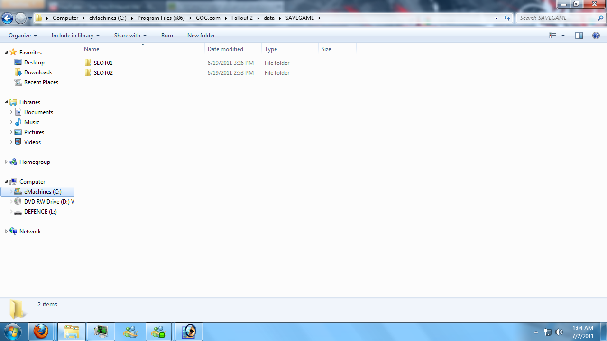Open Desktop in Favorites
607x341 pixels.
click(x=34, y=63)
